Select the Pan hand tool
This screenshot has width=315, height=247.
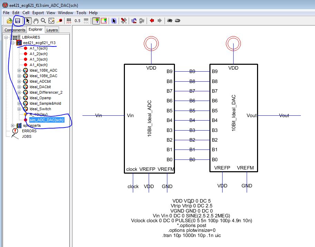36,21
